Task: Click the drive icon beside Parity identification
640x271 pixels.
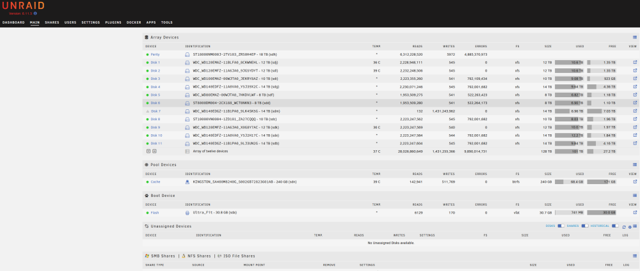Action: click(188, 54)
